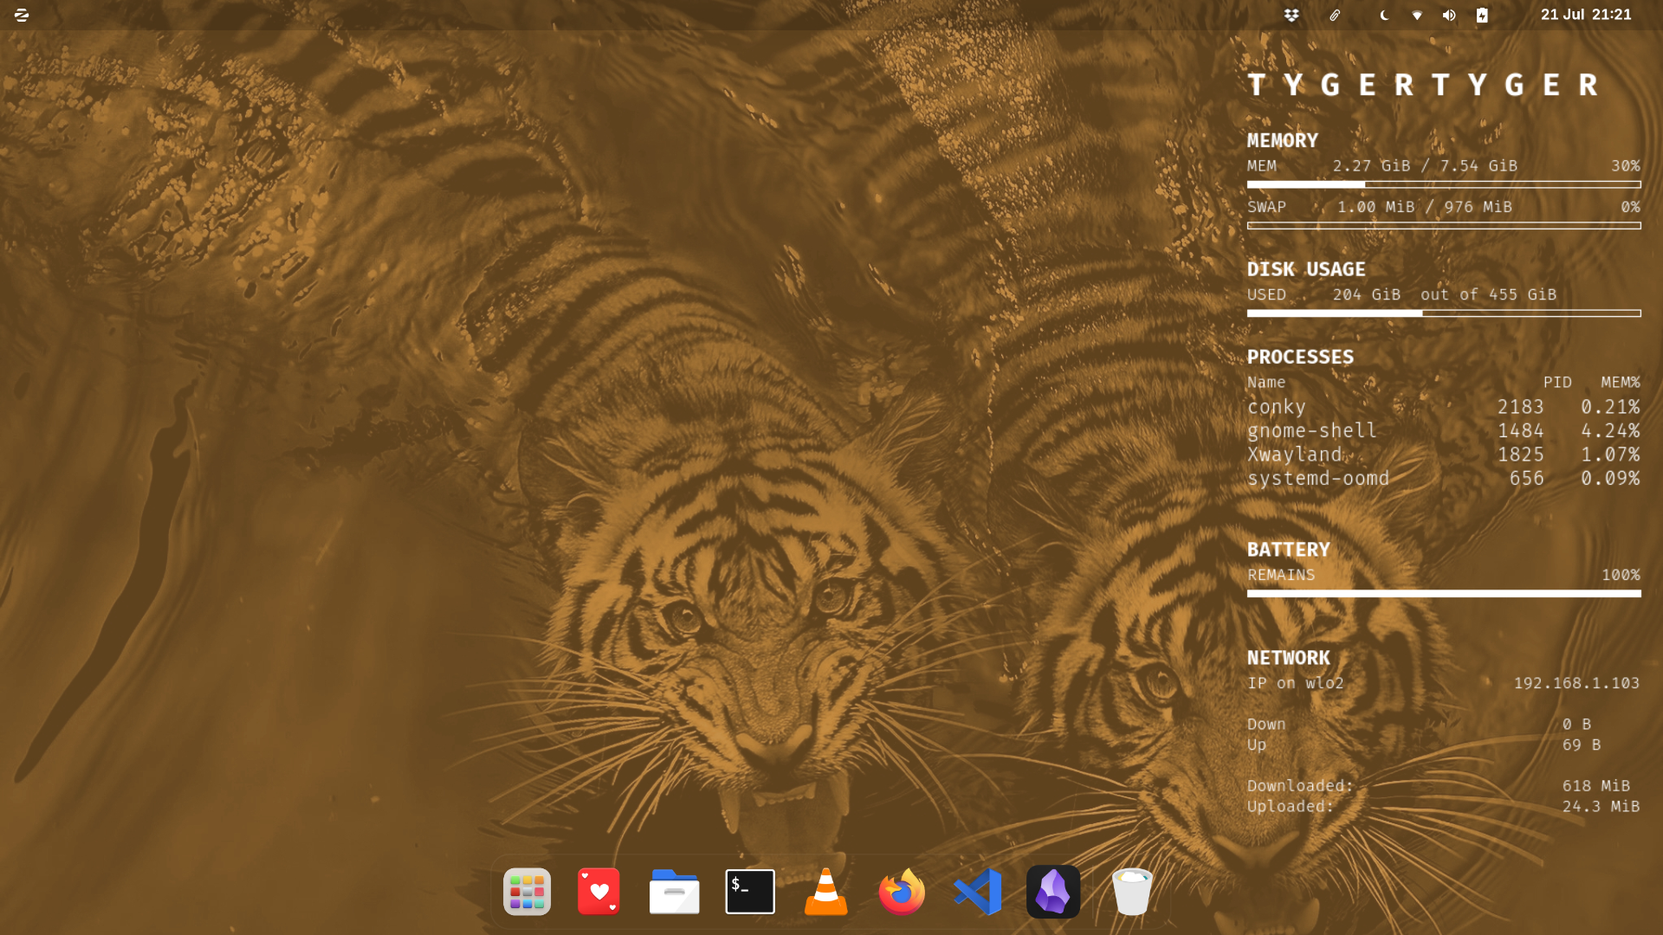Click the MEMORY section heading
This screenshot has width=1663, height=935.
1283,140
